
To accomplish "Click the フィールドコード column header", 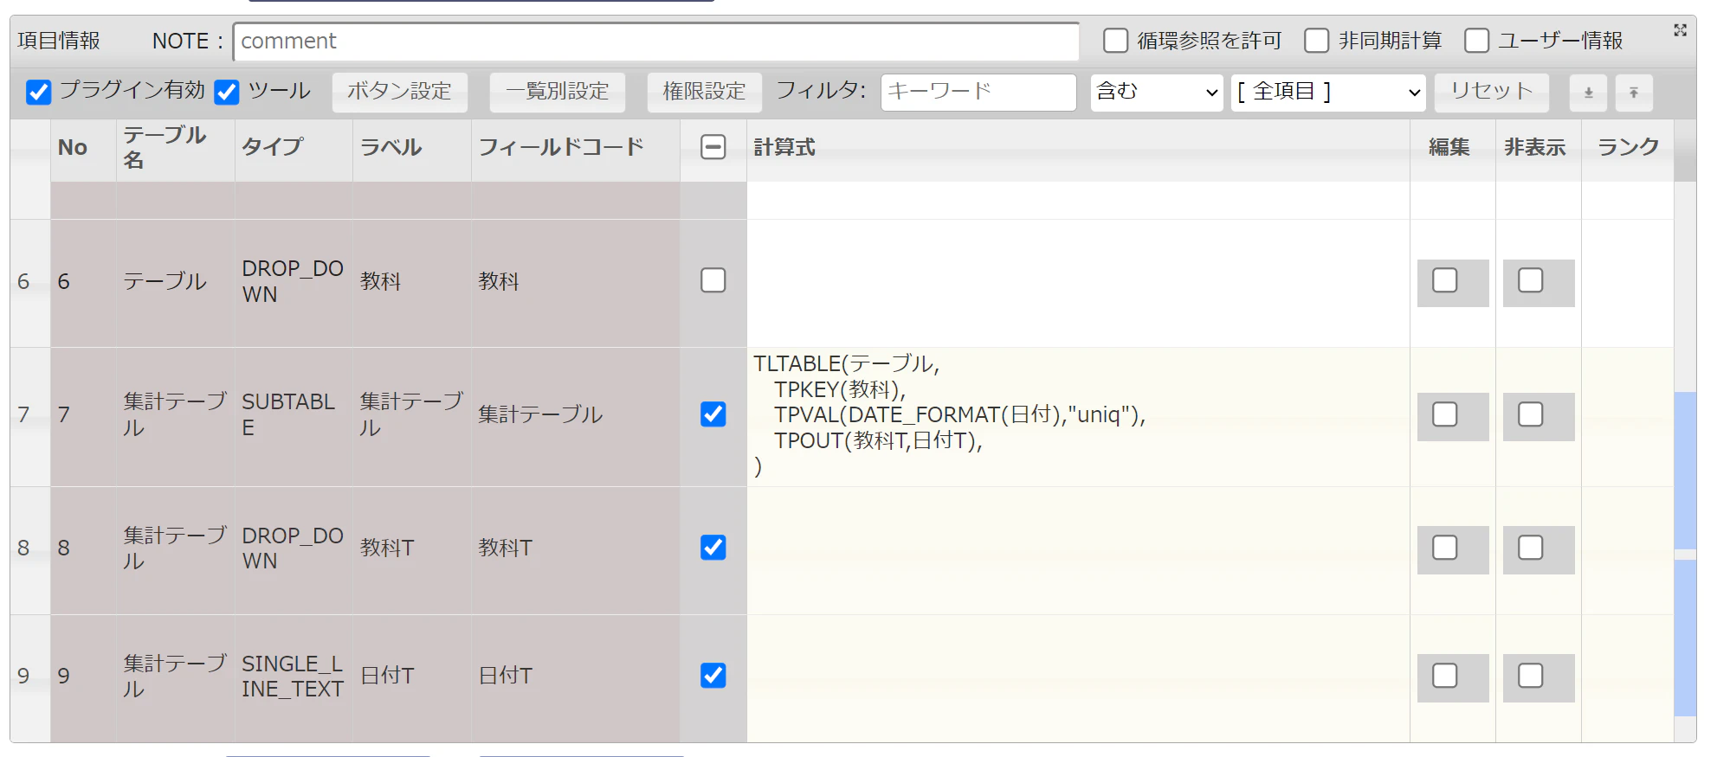I will (576, 151).
